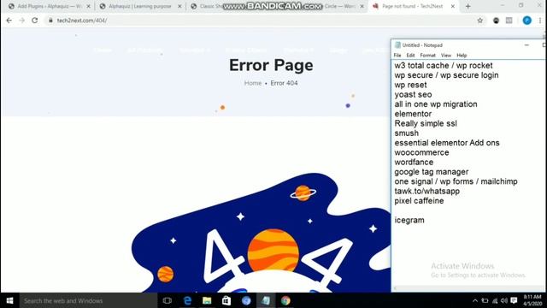This screenshot has width=547, height=308.
Task: Click the 'tawk.to/whatsapp' line
Action: 427,192
